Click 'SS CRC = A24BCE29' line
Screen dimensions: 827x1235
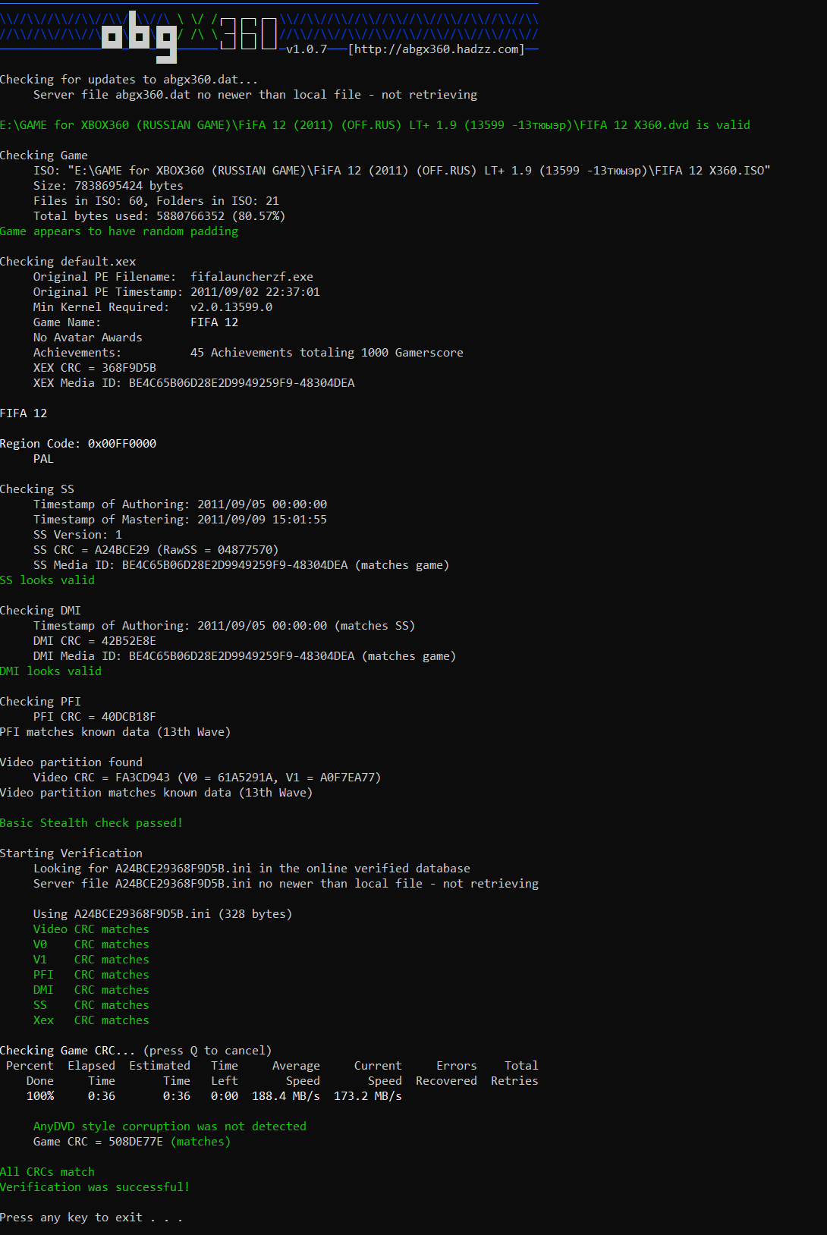tap(156, 550)
